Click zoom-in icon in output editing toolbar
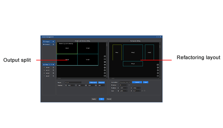Viewport: 223px width, 128px height. click(x=105, y=68)
